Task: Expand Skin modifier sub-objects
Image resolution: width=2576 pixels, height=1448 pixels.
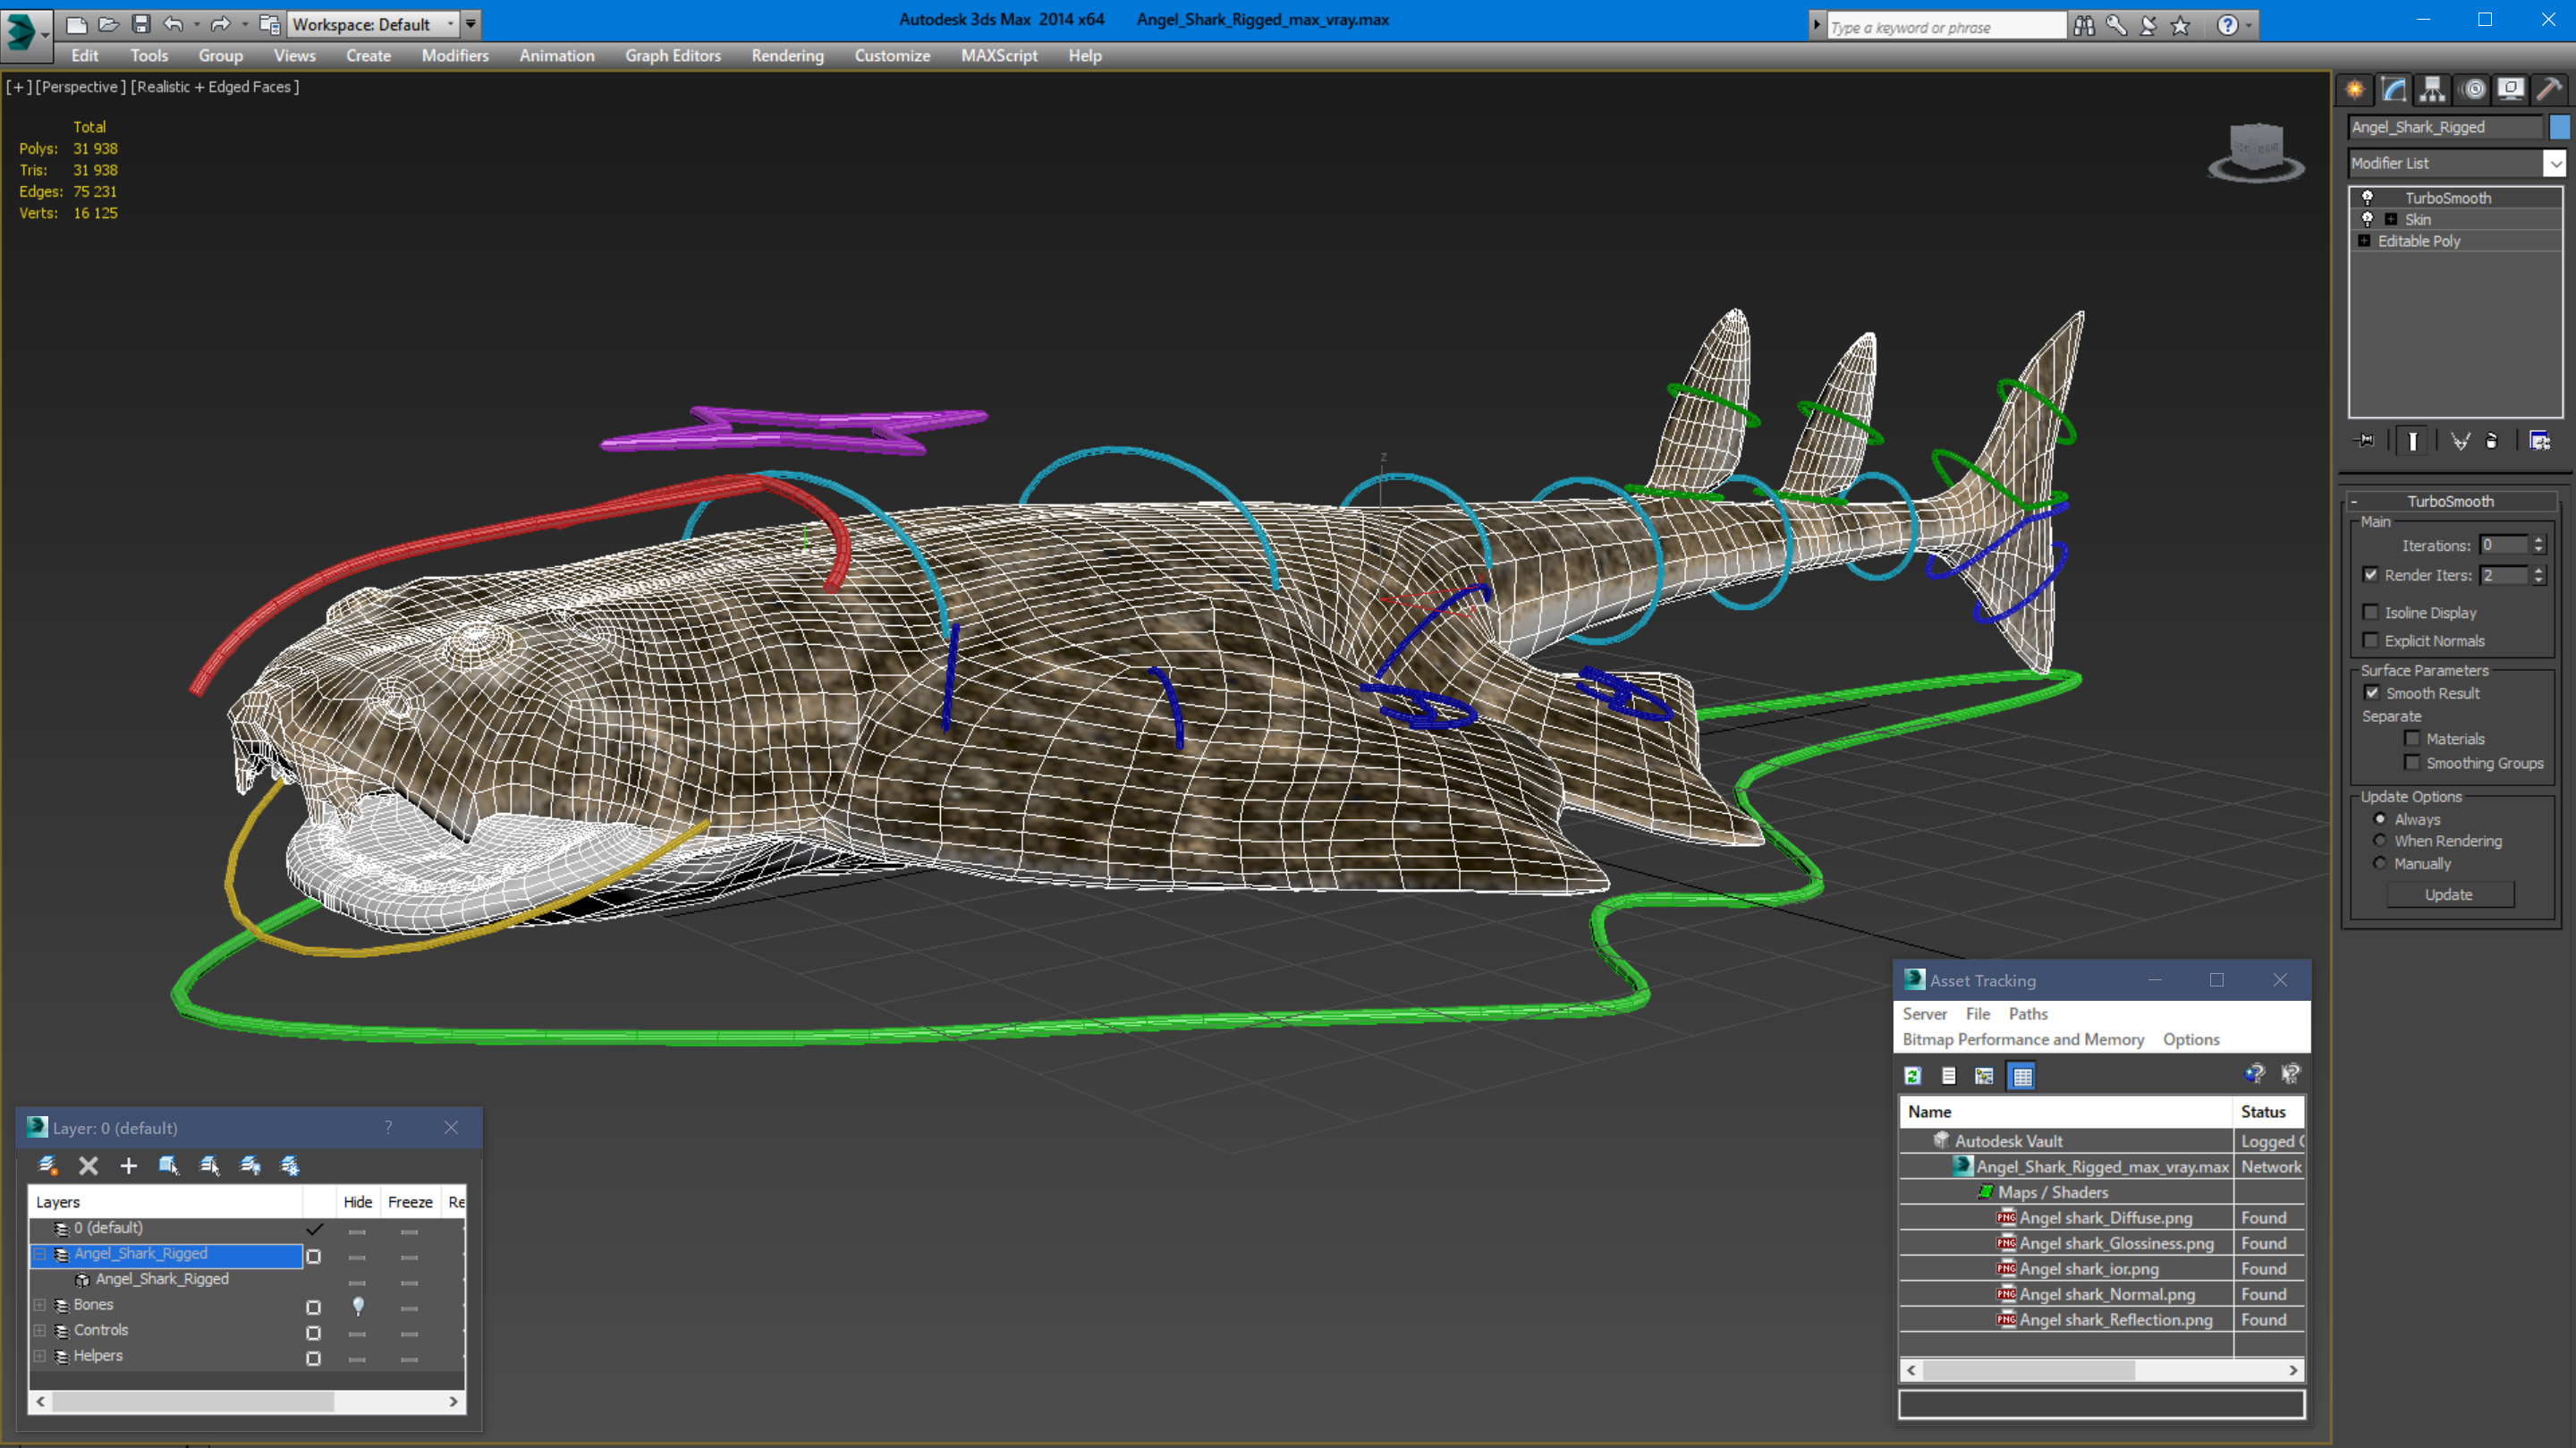Action: point(2391,220)
